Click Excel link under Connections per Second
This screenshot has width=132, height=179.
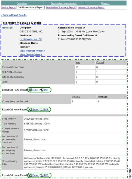click(35, 110)
